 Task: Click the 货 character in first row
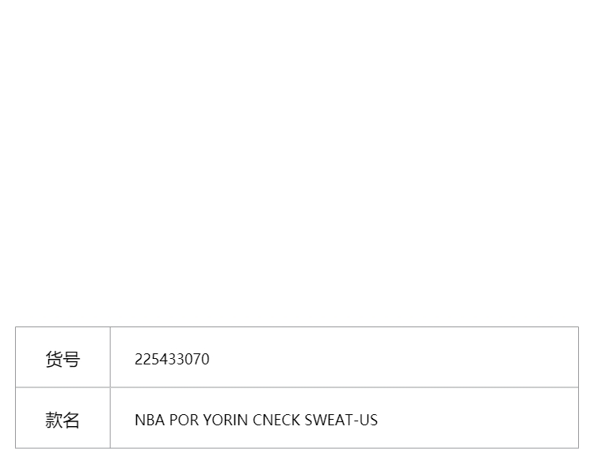pos(54,360)
